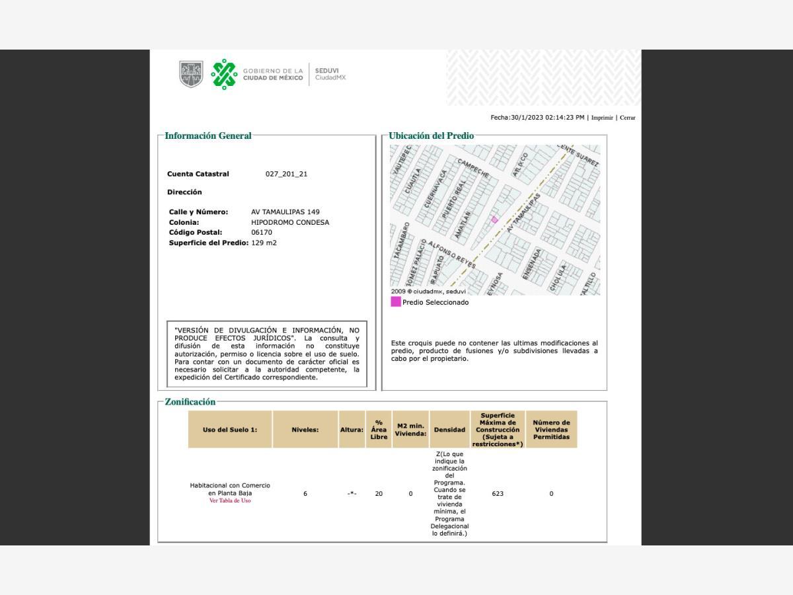Image resolution: width=793 pixels, height=595 pixels.
Task: Open the Ver Tabla de Uso link
Action: (x=230, y=500)
